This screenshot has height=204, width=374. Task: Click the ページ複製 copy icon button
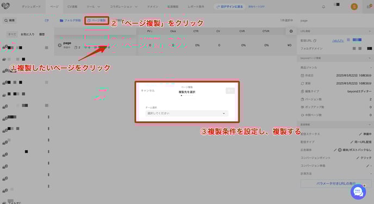[97, 21]
